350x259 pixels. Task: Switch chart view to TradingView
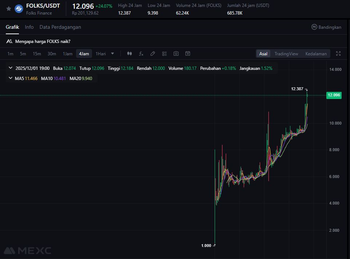(x=286, y=54)
